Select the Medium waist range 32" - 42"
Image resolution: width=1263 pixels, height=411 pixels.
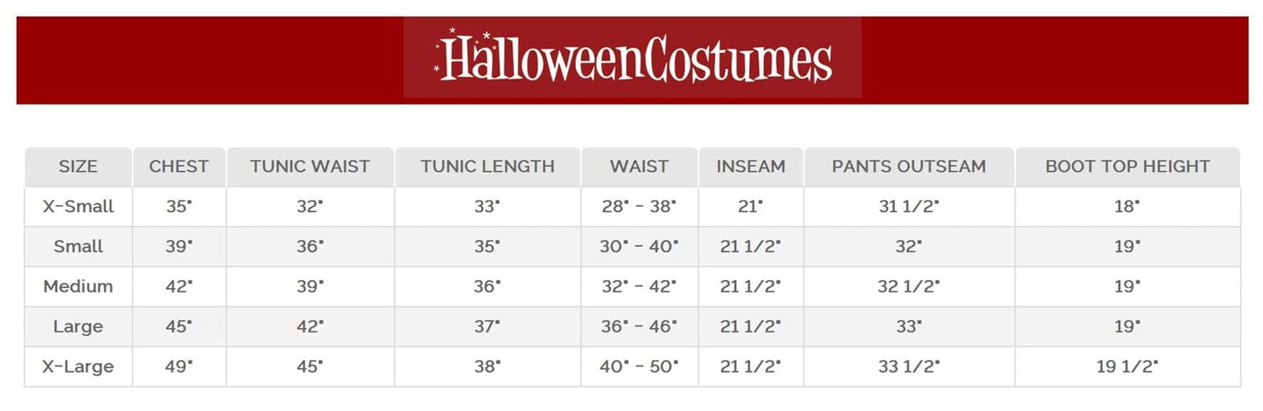point(639,286)
